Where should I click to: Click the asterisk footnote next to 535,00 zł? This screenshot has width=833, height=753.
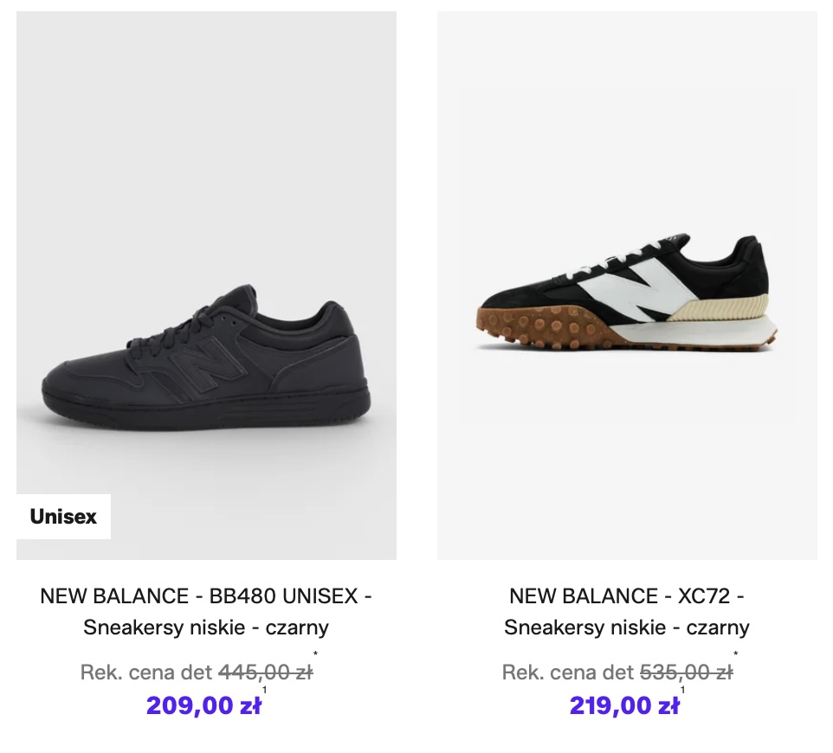click(736, 655)
